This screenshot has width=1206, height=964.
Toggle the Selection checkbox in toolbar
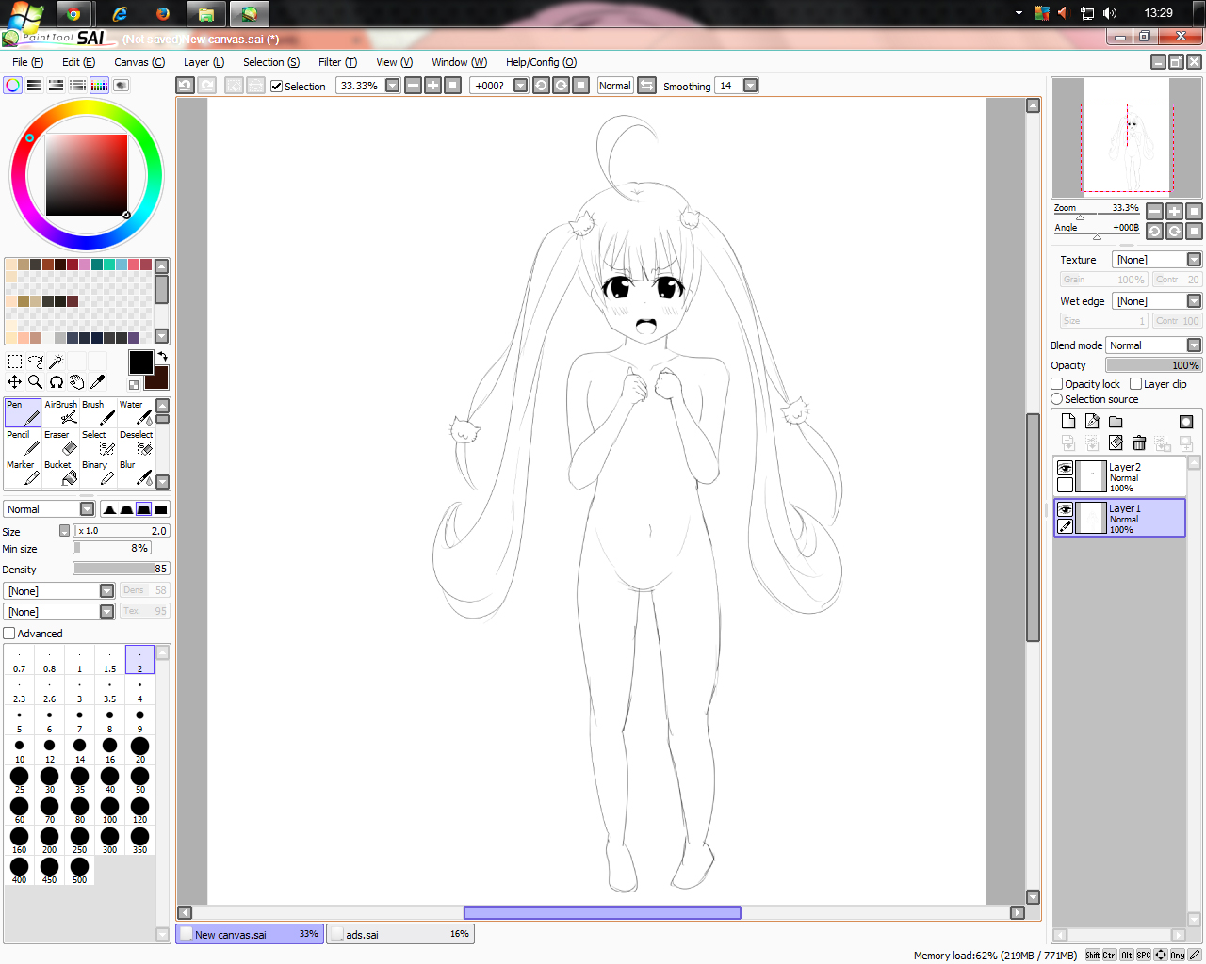pyautogui.click(x=276, y=86)
